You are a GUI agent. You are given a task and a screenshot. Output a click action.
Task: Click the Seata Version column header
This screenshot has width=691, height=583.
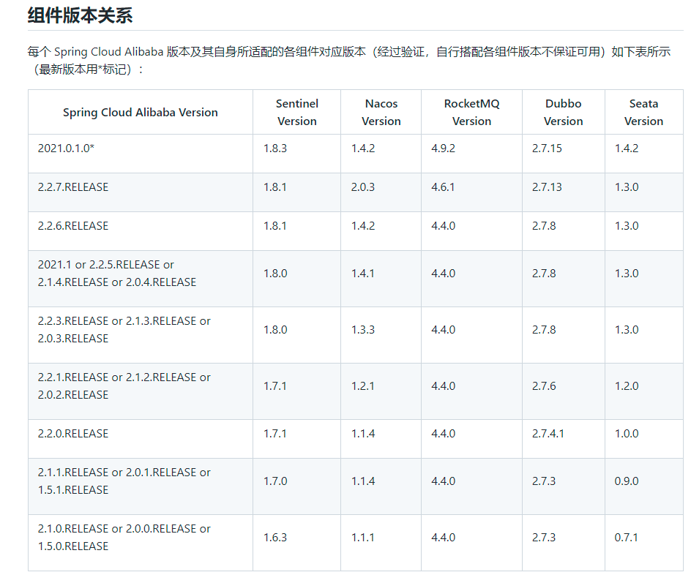pos(643,113)
